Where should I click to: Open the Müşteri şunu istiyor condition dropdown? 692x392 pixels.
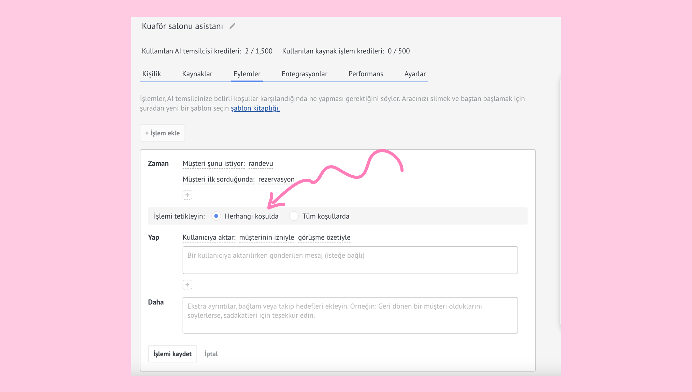(x=214, y=164)
